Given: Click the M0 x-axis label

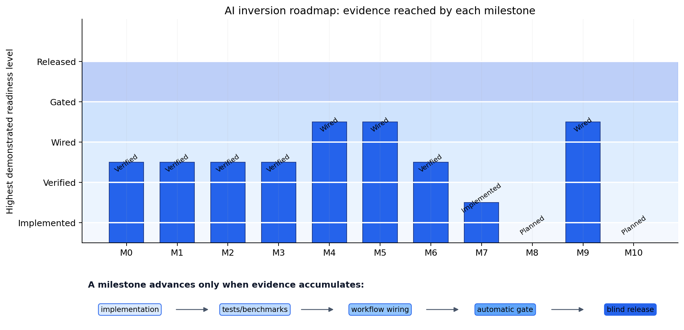Looking at the screenshot, I should (x=126, y=253).
